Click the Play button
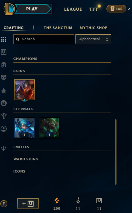 [32, 9]
